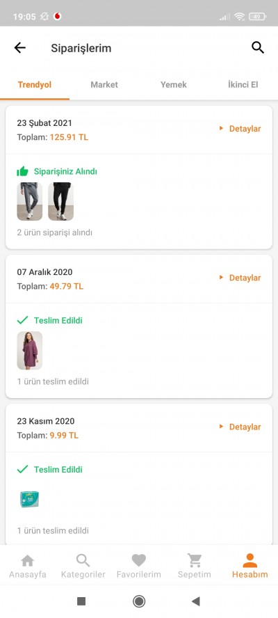Open the gray sweatpants product thumbnail

point(29,201)
